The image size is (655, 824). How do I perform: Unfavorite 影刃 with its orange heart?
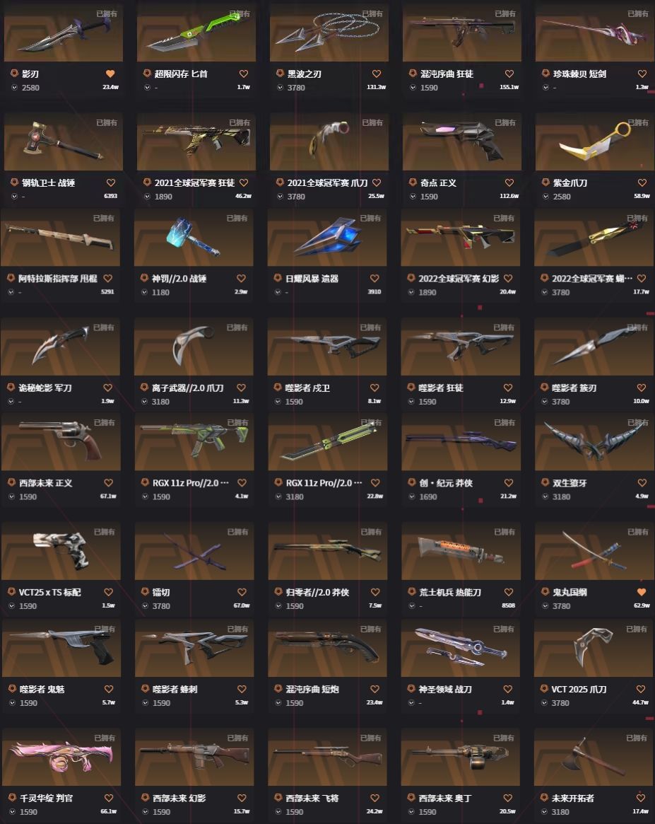(x=110, y=74)
